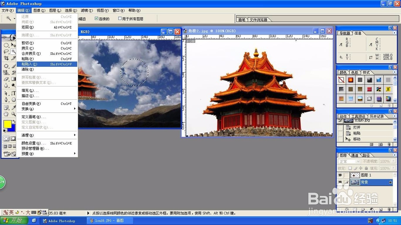
Task: Select the clone stamp tool
Action: [x=6, y=72]
